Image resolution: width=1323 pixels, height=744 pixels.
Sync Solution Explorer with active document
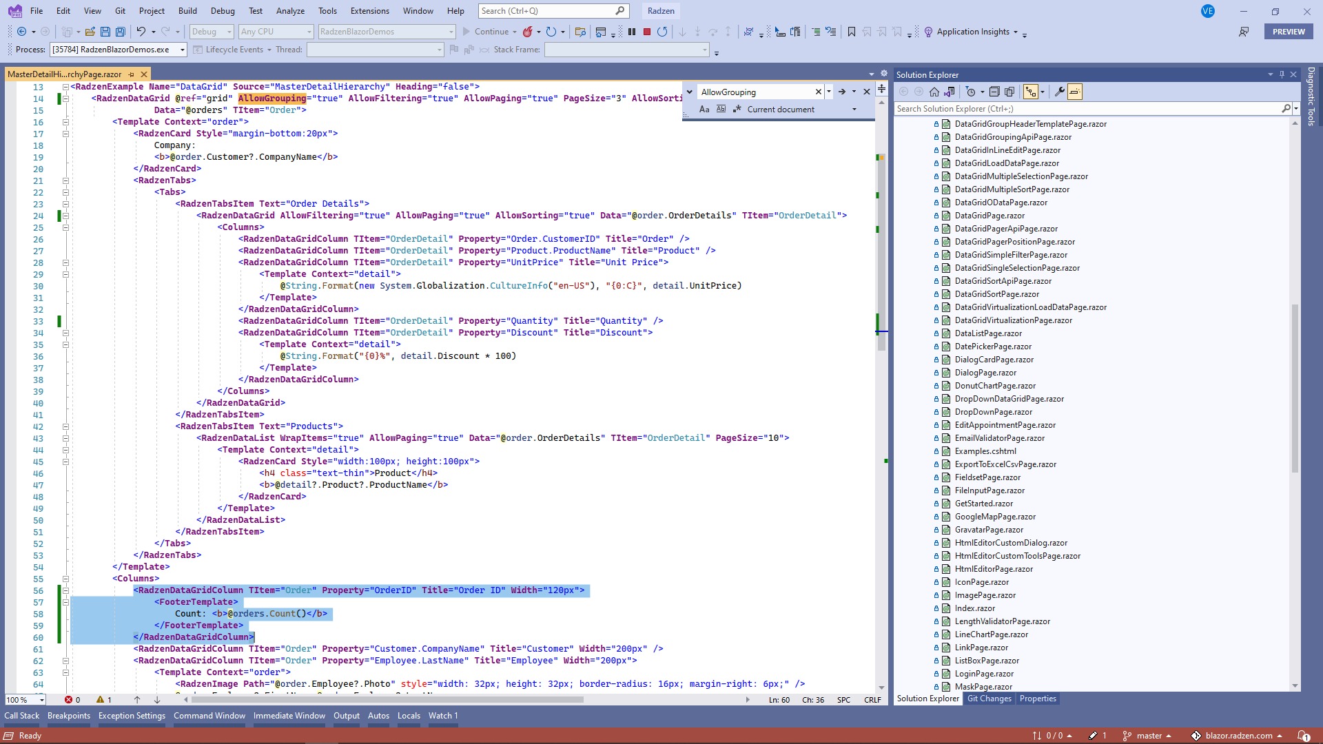pyautogui.click(x=950, y=92)
